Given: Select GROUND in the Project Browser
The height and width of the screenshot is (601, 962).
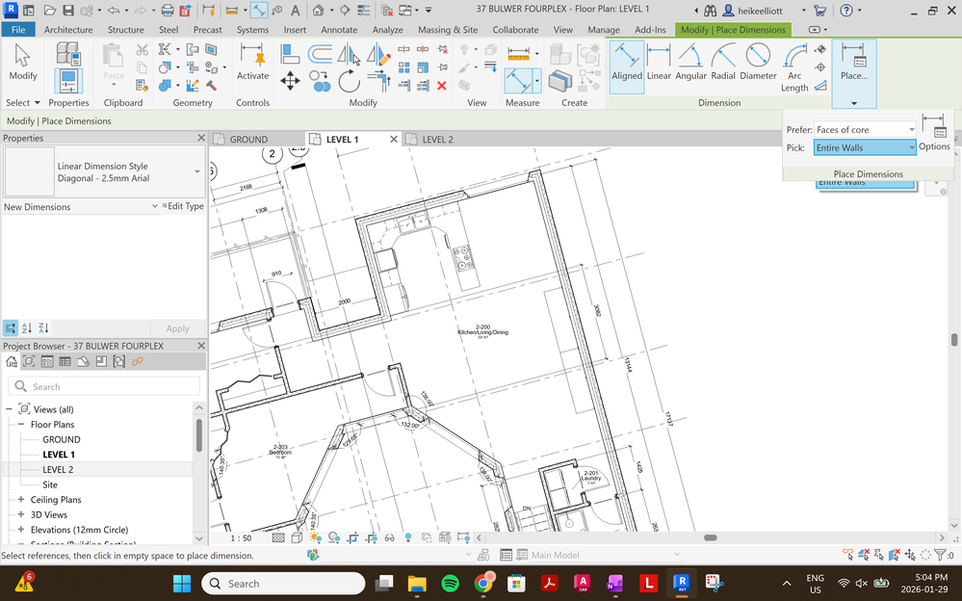Looking at the screenshot, I should point(62,439).
